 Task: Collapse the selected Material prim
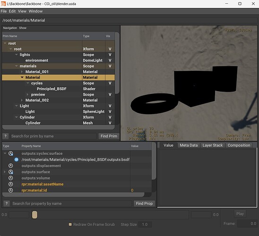(22, 77)
